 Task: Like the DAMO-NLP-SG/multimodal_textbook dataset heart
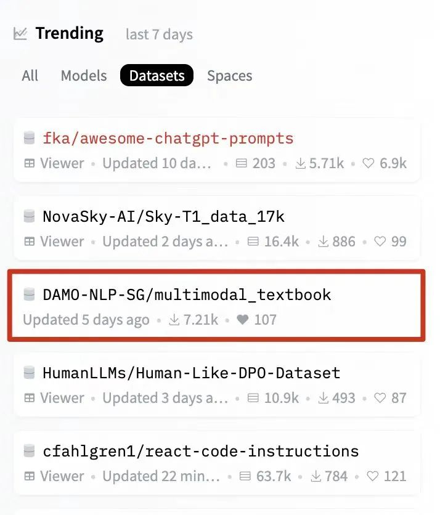coord(243,320)
